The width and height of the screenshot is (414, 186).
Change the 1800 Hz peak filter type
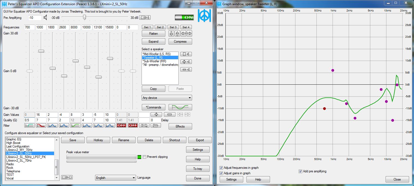tap(52, 126)
